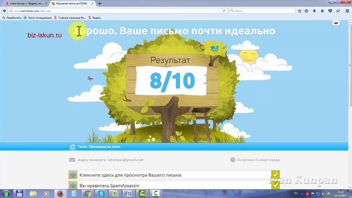
Task: Open the 'Часто посещаемые' bookmarks folder
Action: (37, 18)
